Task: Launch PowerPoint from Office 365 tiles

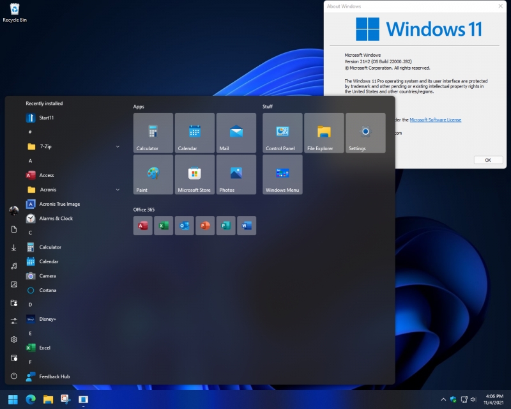Action: pos(205,226)
